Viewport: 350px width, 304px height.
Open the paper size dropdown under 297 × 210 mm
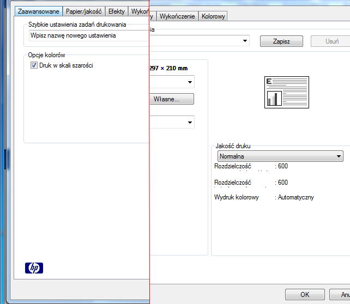172,82
